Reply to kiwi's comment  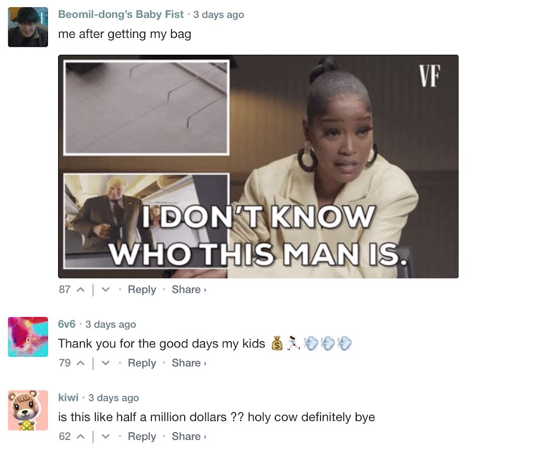coord(142,436)
